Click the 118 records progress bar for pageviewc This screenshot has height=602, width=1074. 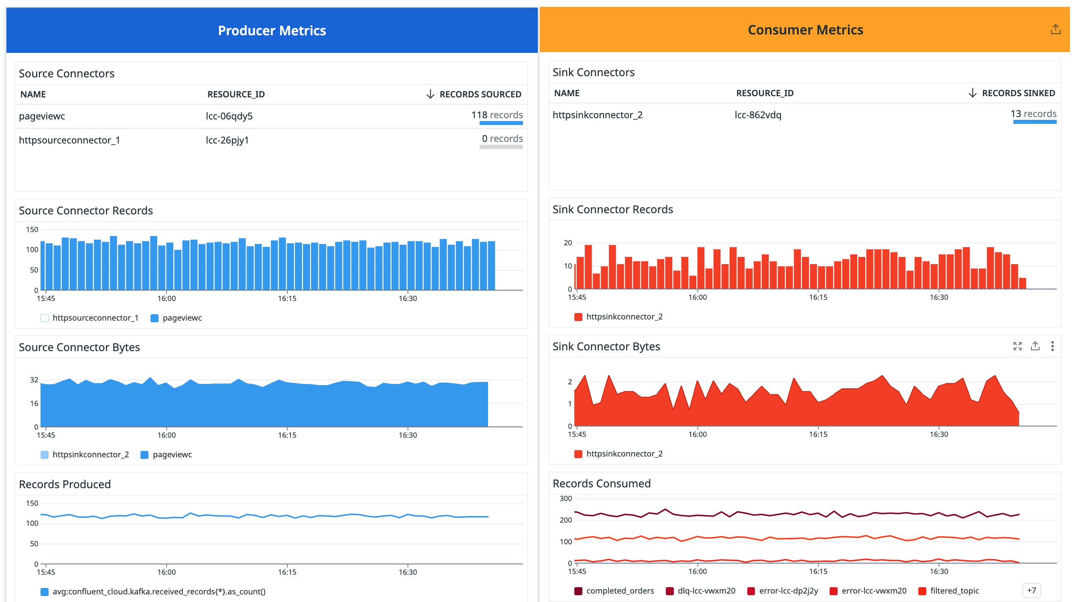[501, 123]
